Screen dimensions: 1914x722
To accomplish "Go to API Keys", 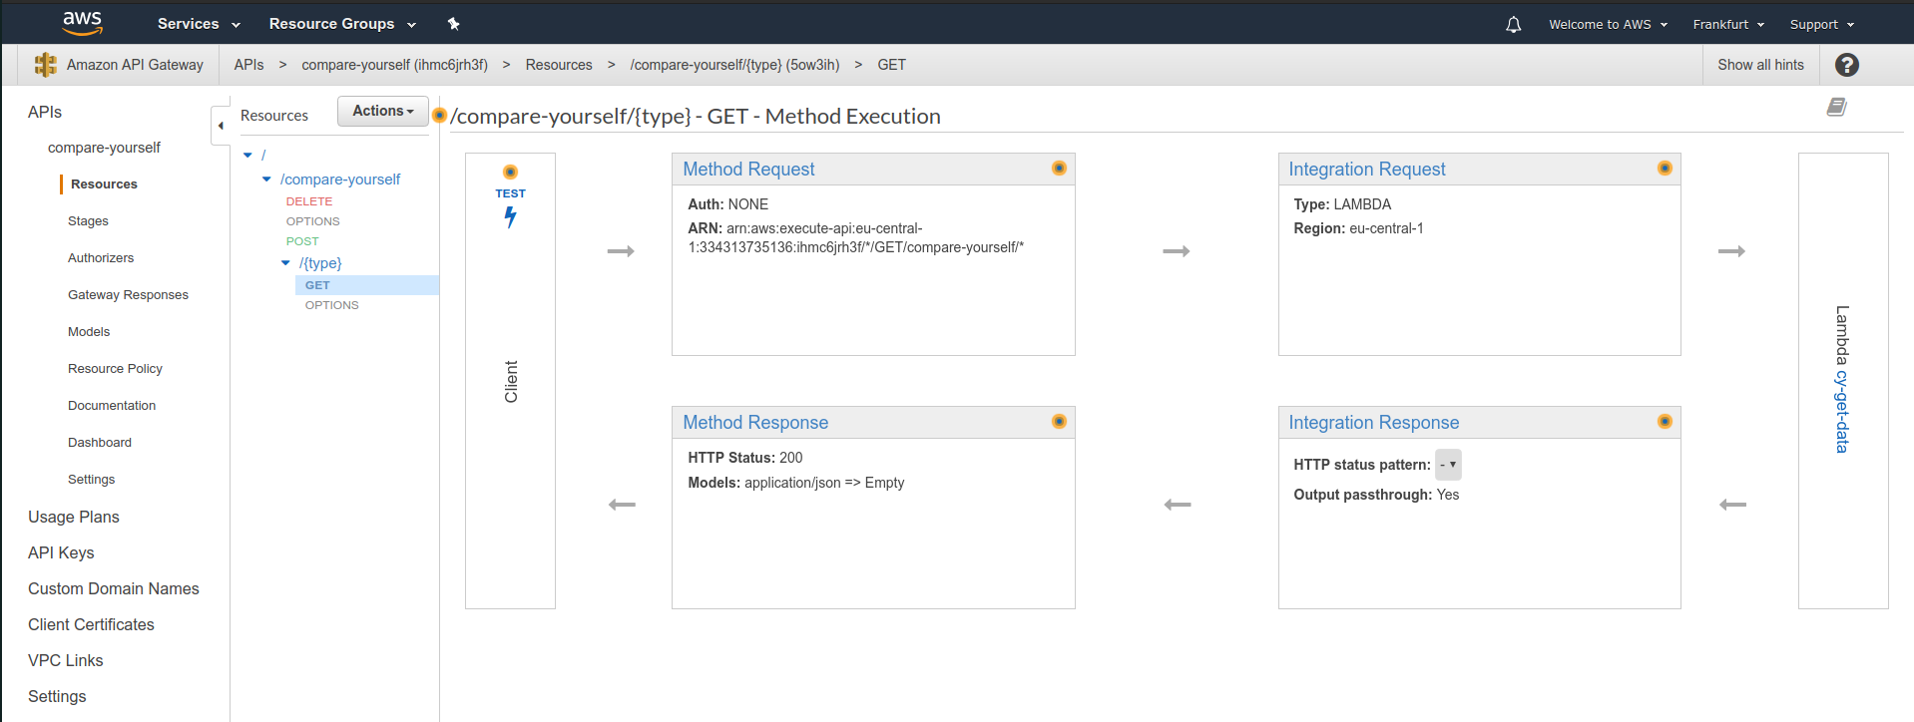I will 61,552.
